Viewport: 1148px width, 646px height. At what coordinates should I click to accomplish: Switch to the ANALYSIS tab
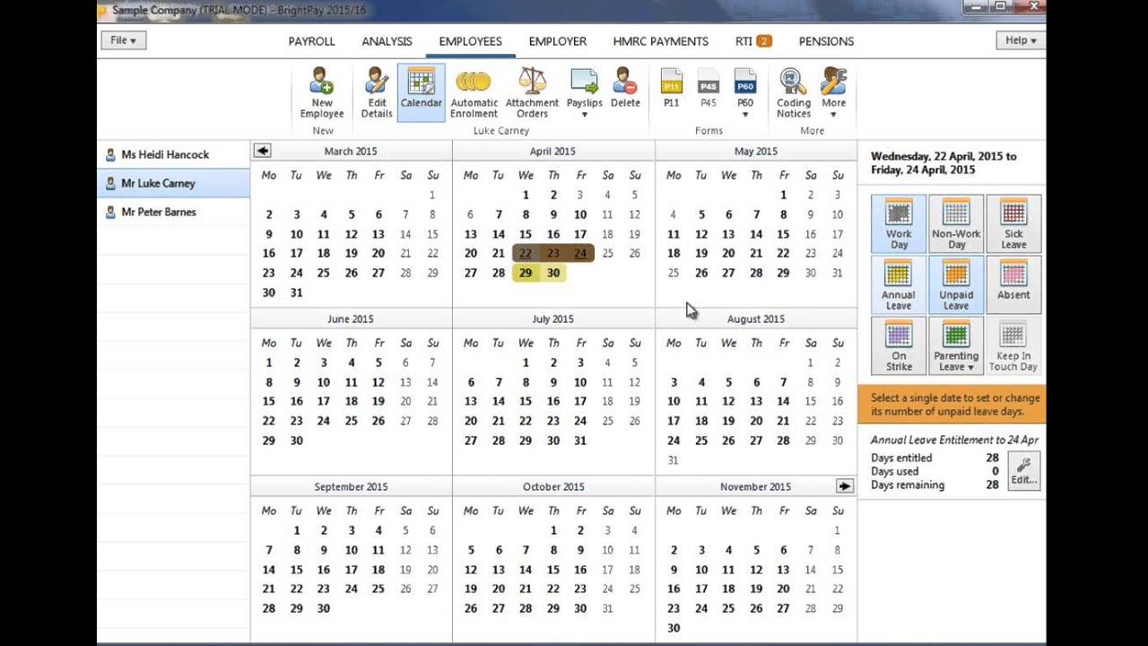[387, 41]
